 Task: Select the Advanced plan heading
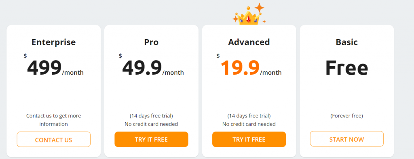tap(249, 42)
